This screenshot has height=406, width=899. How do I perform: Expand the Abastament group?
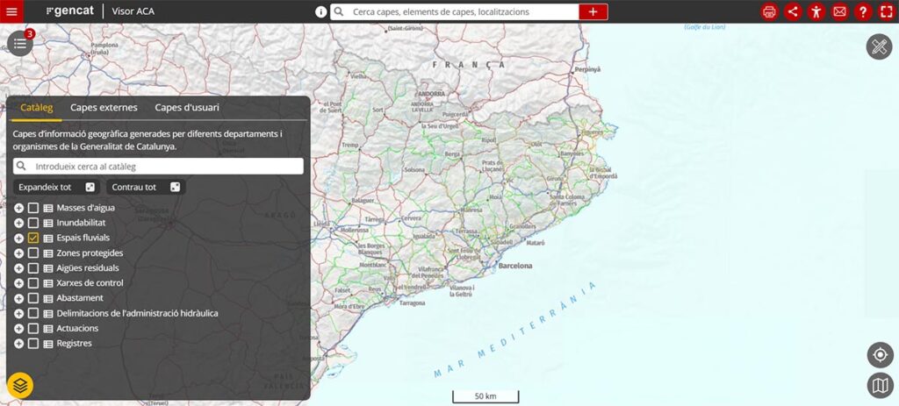(19, 298)
